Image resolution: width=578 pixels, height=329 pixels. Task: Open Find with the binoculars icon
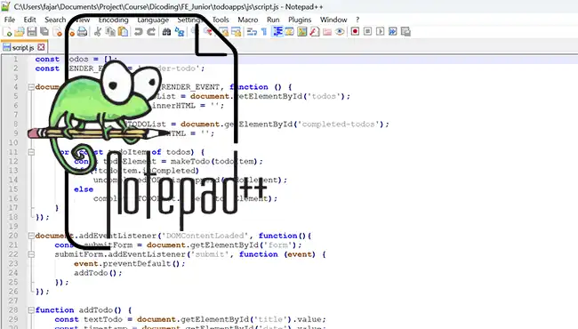(166, 32)
